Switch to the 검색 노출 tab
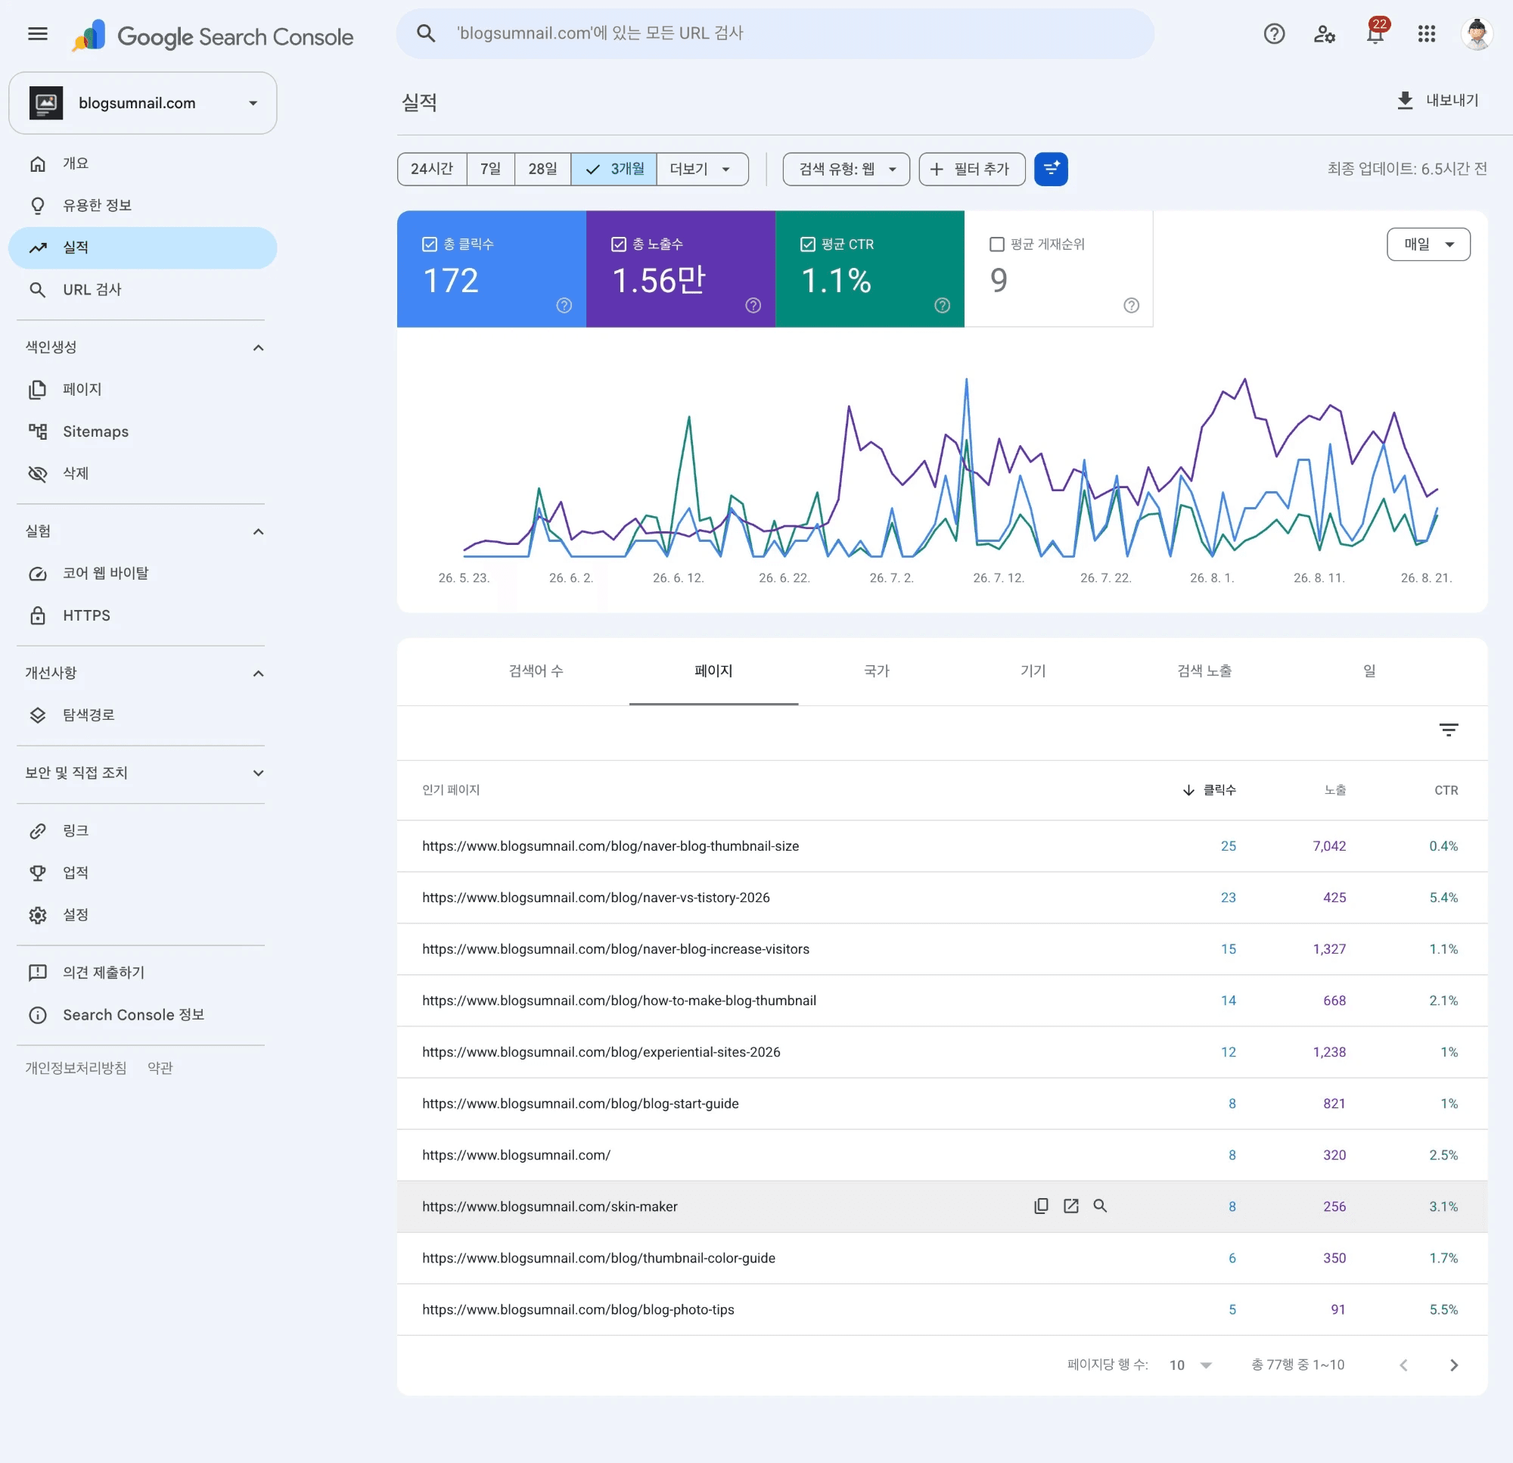 [x=1204, y=671]
